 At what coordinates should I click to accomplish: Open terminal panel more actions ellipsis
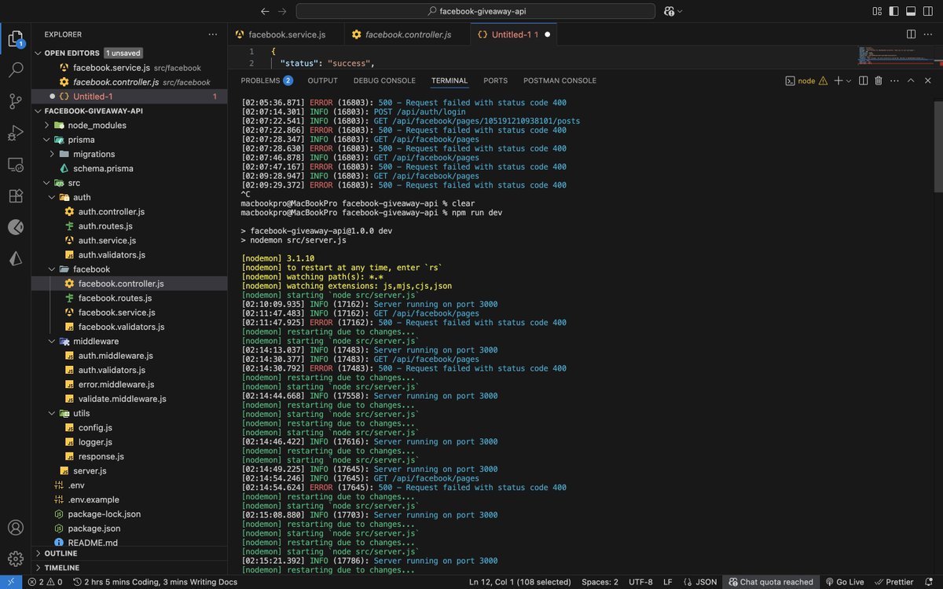894,80
